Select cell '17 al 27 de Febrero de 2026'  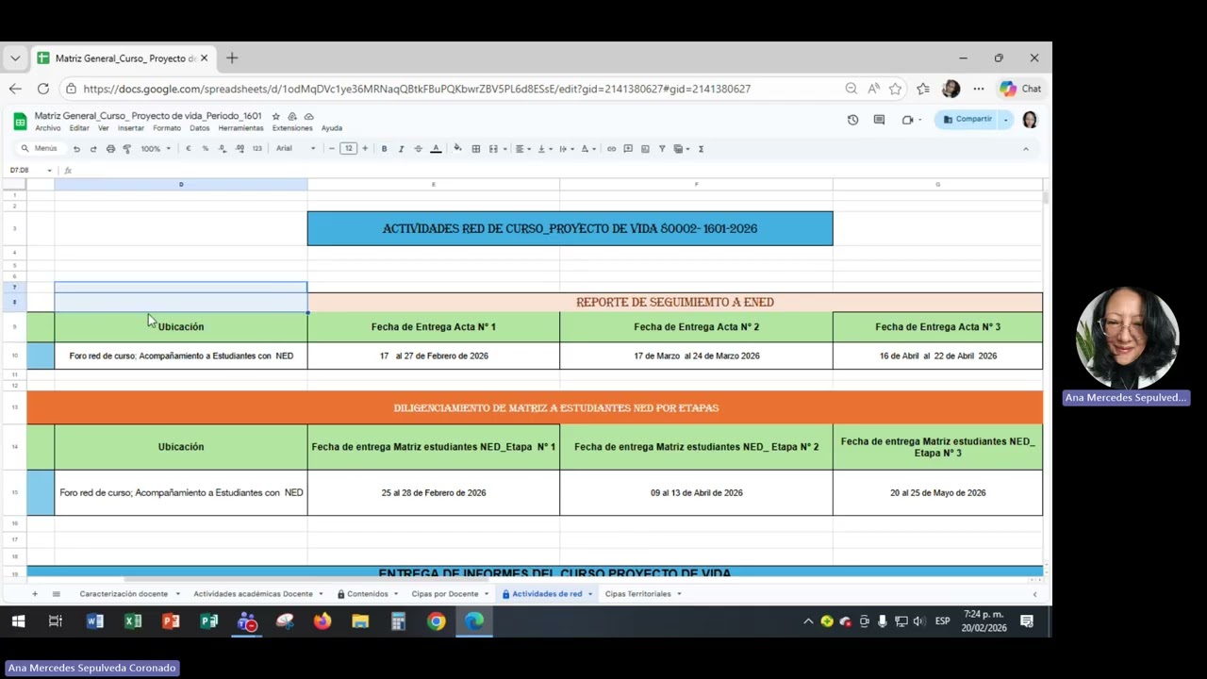click(x=434, y=356)
